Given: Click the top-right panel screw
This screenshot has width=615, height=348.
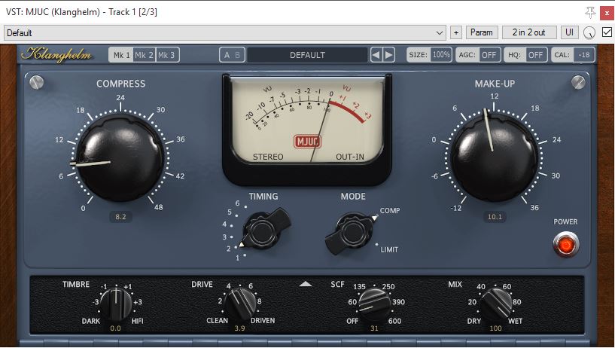Looking at the screenshot, I should coord(578,82).
